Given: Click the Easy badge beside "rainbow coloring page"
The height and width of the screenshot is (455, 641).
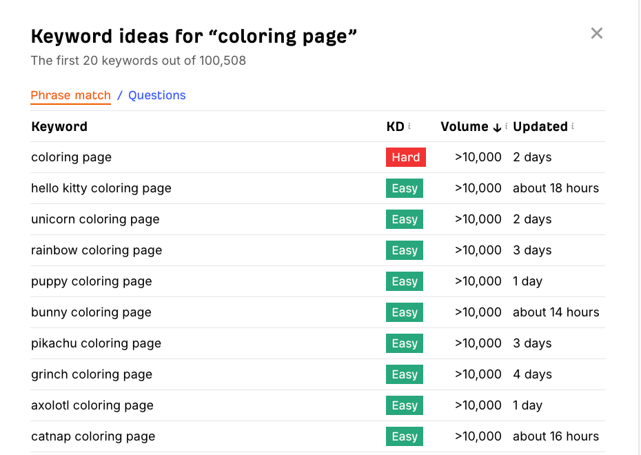Looking at the screenshot, I should tap(405, 250).
